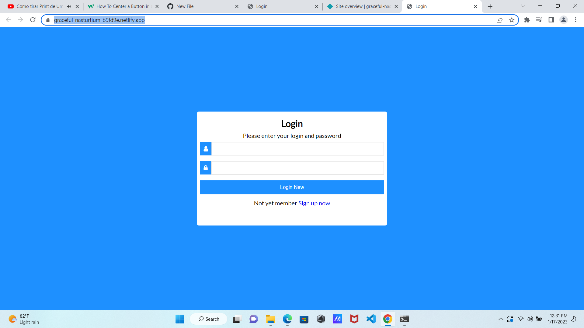584x328 pixels.
Task: Toggle the side panel open
Action: click(x=551, y=20)
